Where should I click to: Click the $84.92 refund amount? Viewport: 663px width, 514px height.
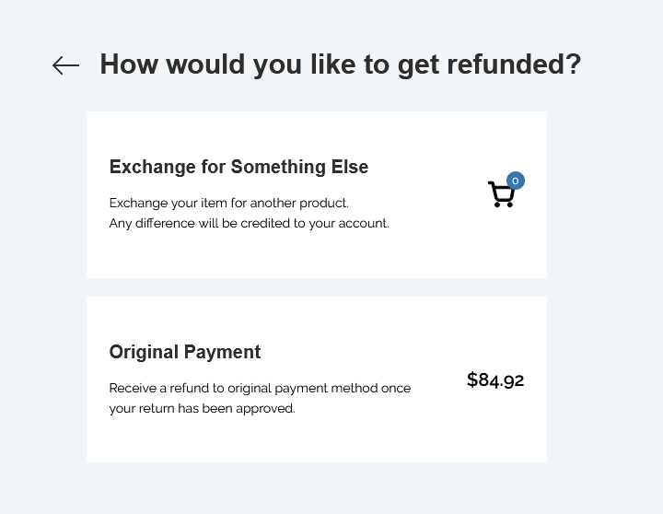[x=495, y=380]
